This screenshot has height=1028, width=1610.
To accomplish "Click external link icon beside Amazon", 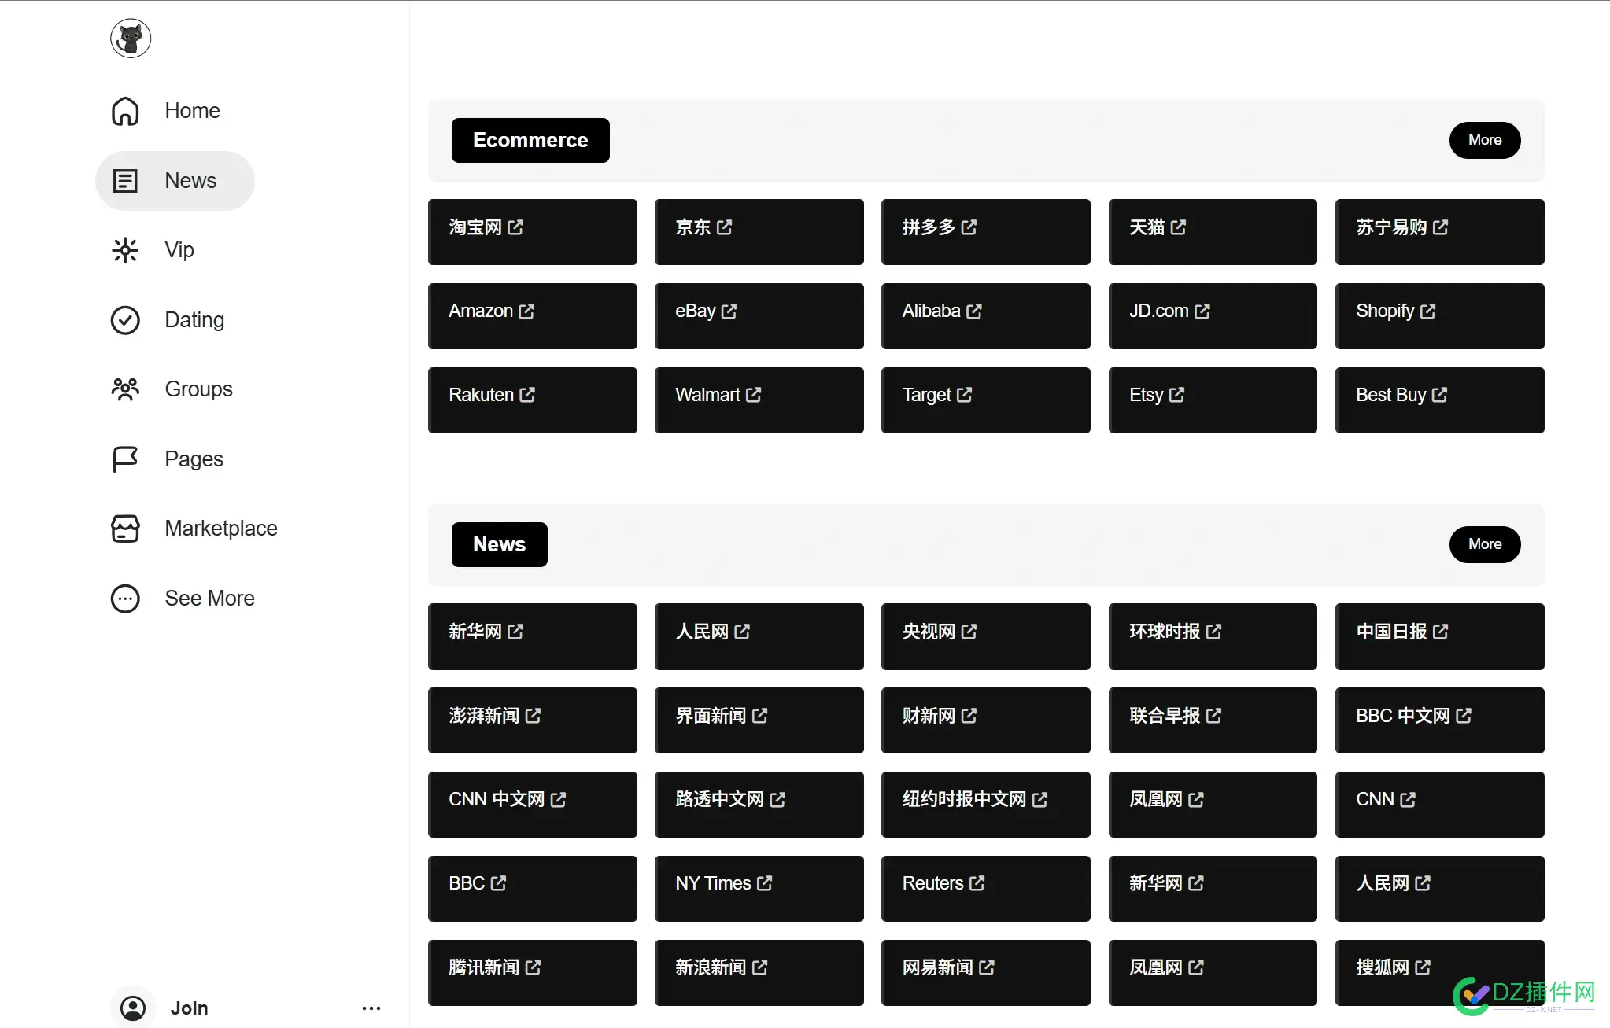I will coord(526,311).
